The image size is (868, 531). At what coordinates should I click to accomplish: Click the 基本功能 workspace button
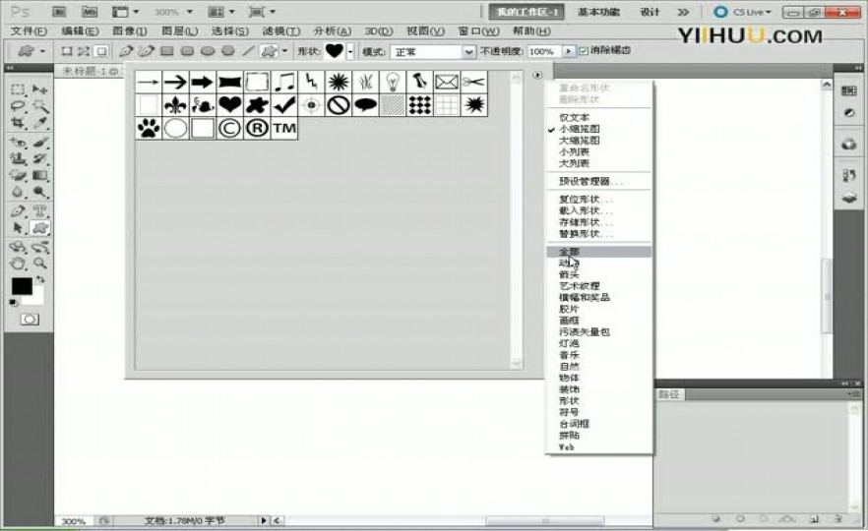point(599,12)
